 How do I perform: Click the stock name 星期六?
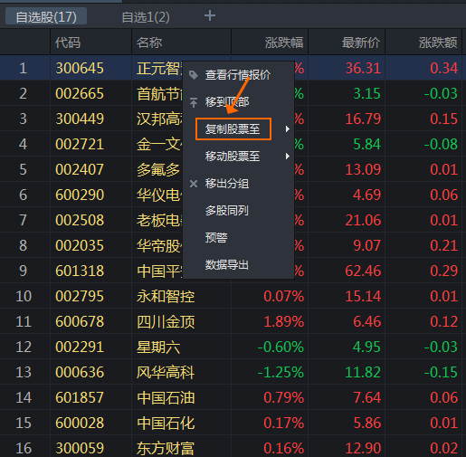click(158, 347)
